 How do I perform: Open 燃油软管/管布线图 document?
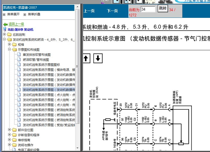pyautogui.click(x=36, y=60)
